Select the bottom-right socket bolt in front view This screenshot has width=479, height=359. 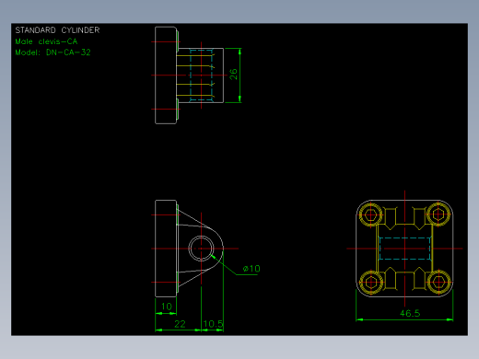click(438, 282)
